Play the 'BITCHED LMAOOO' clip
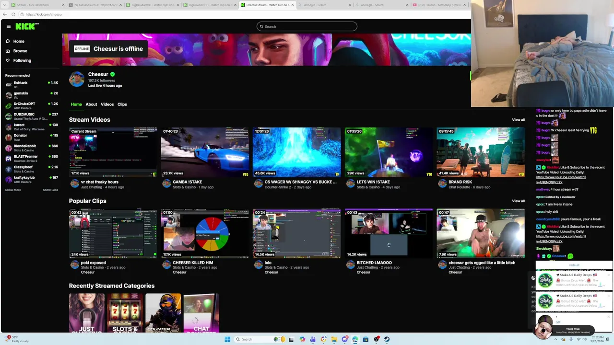 [x=389, y=233]
